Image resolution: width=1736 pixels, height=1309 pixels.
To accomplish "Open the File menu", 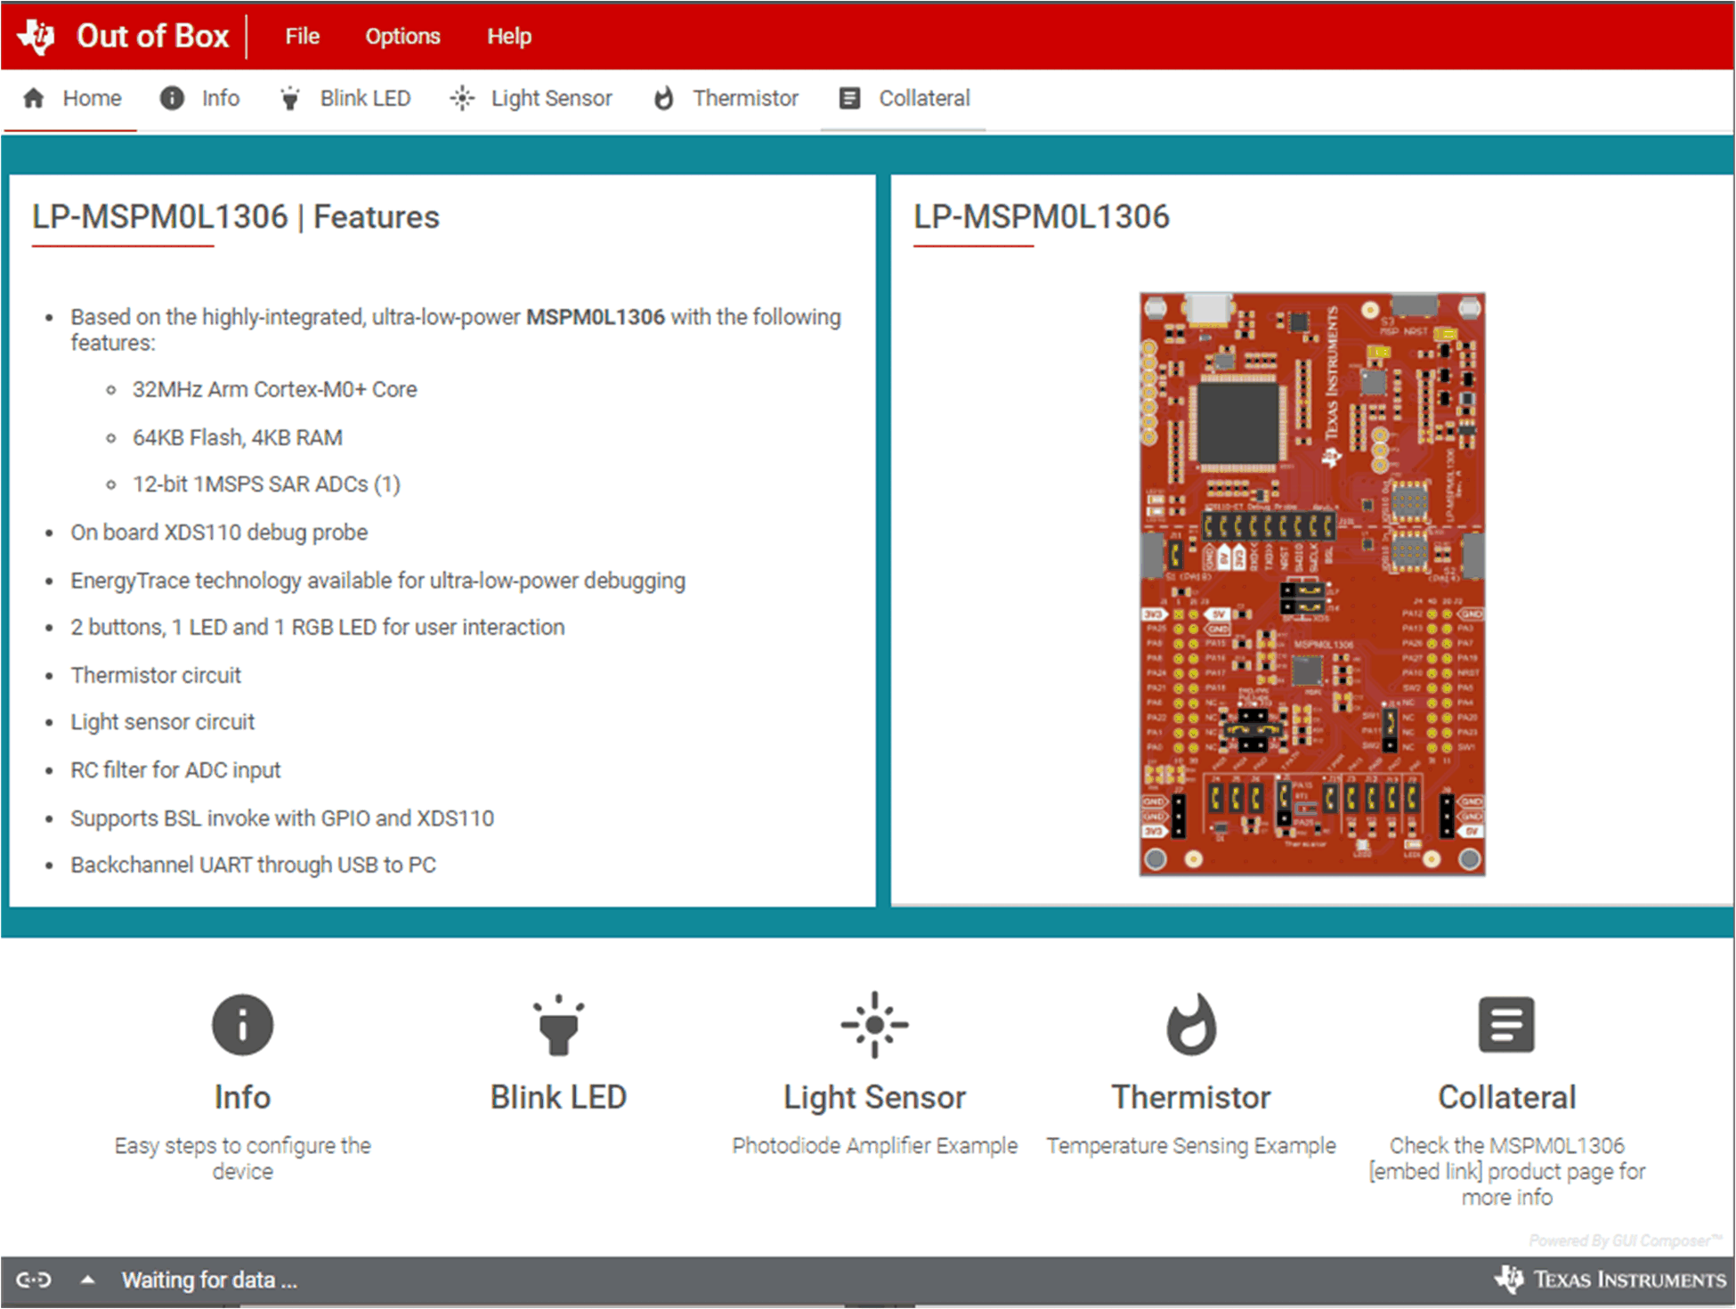I will (x=303, y=37).
